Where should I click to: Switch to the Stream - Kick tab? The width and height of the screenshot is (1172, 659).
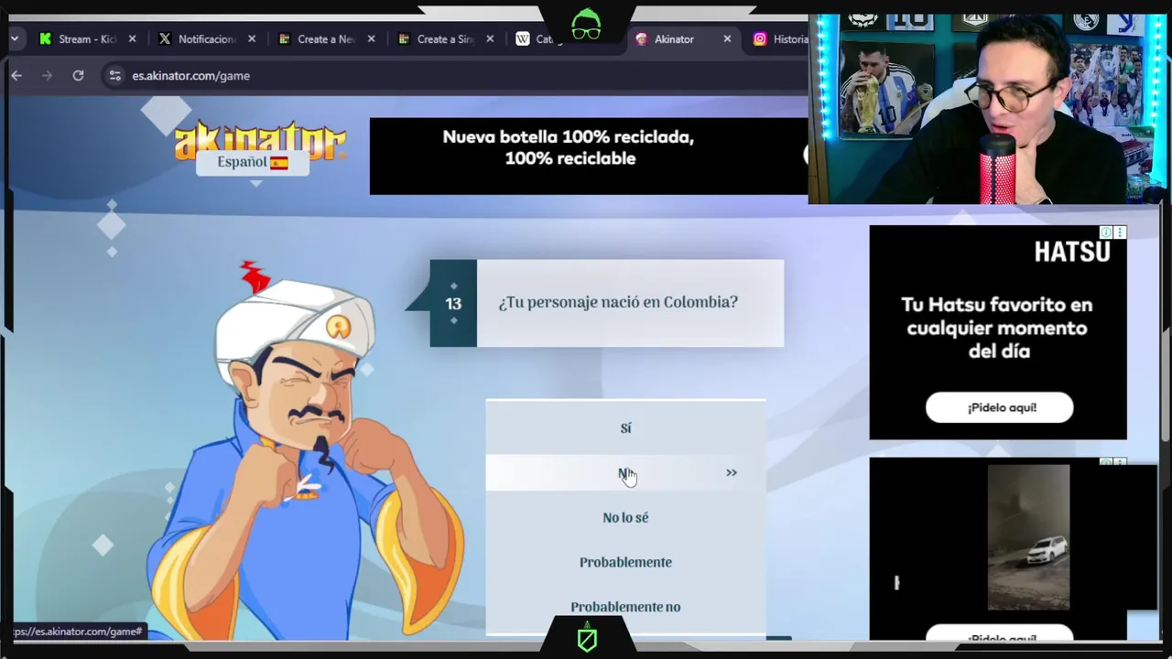point(88,38)
